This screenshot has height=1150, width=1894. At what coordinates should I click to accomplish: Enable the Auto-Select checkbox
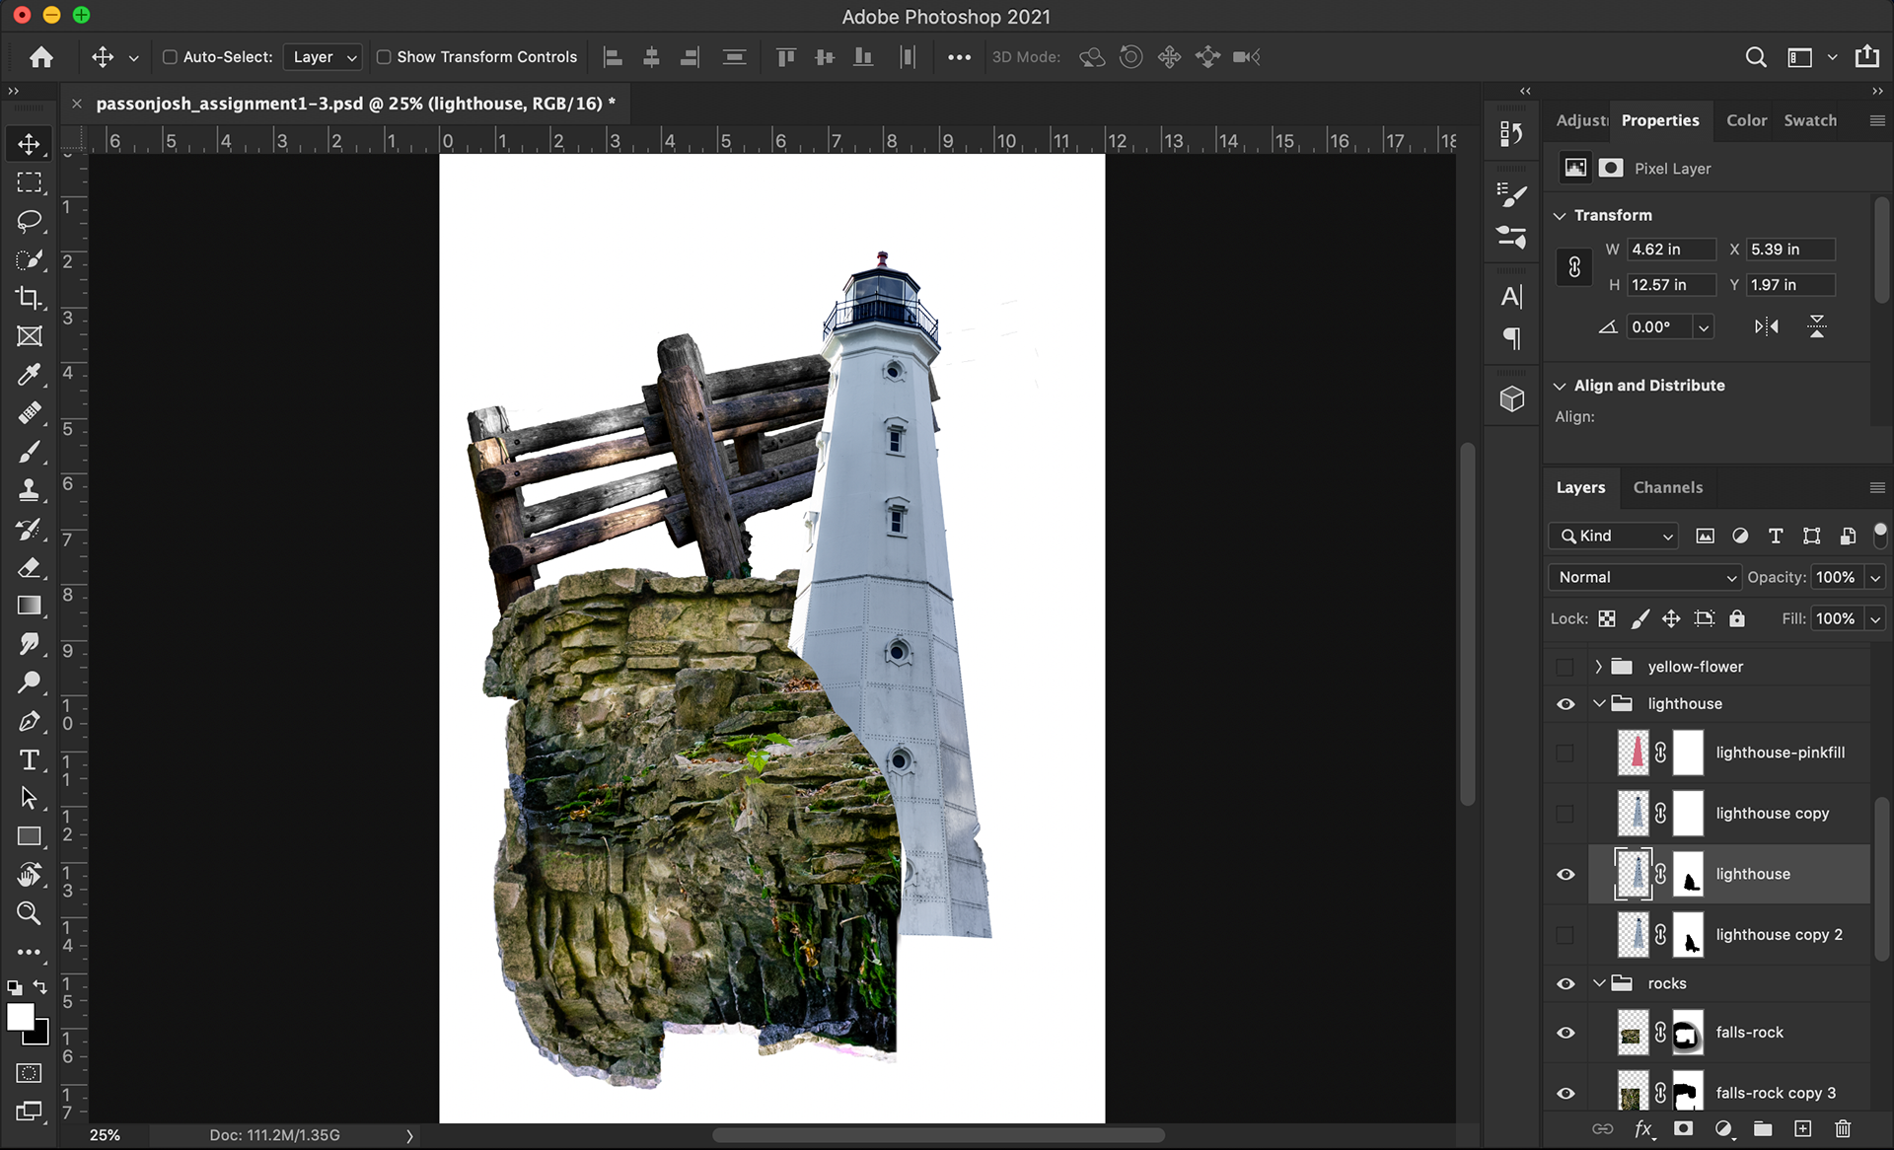tap(170, 57)
